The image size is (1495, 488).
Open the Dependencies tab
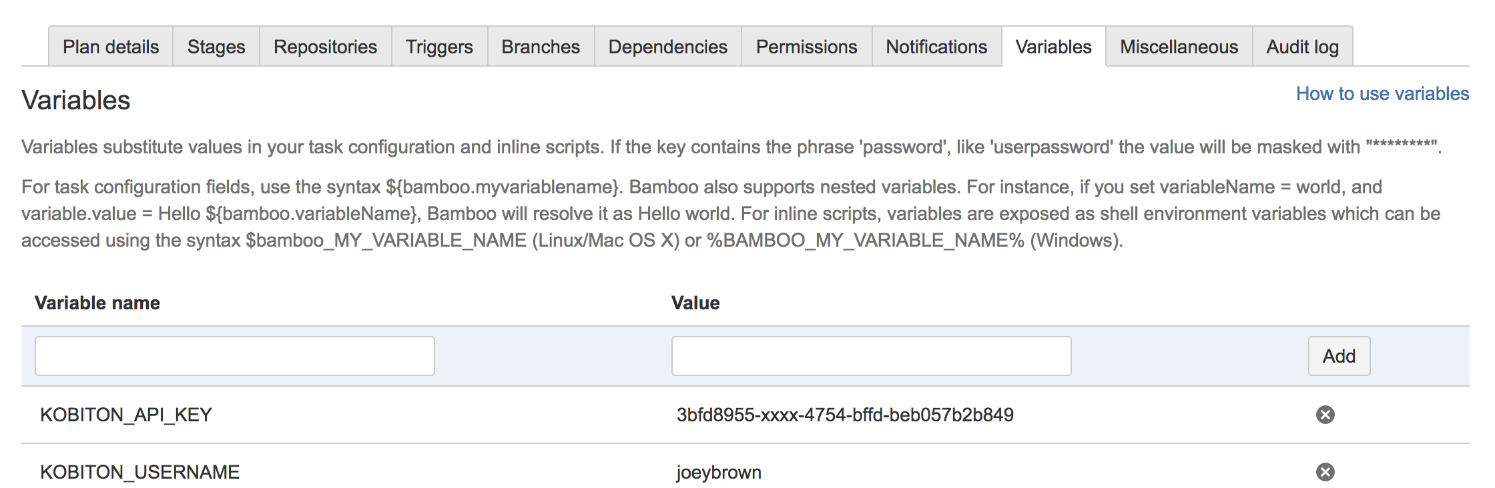[667, 47]
